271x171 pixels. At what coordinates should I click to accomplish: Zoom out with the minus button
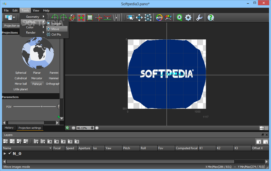(74, 128)
